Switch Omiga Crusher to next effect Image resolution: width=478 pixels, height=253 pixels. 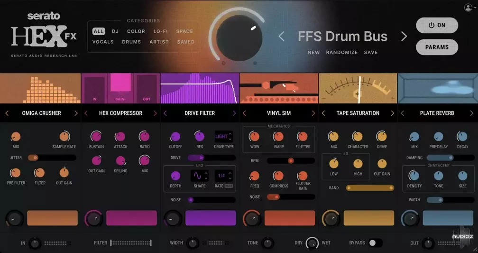point(76,113)
